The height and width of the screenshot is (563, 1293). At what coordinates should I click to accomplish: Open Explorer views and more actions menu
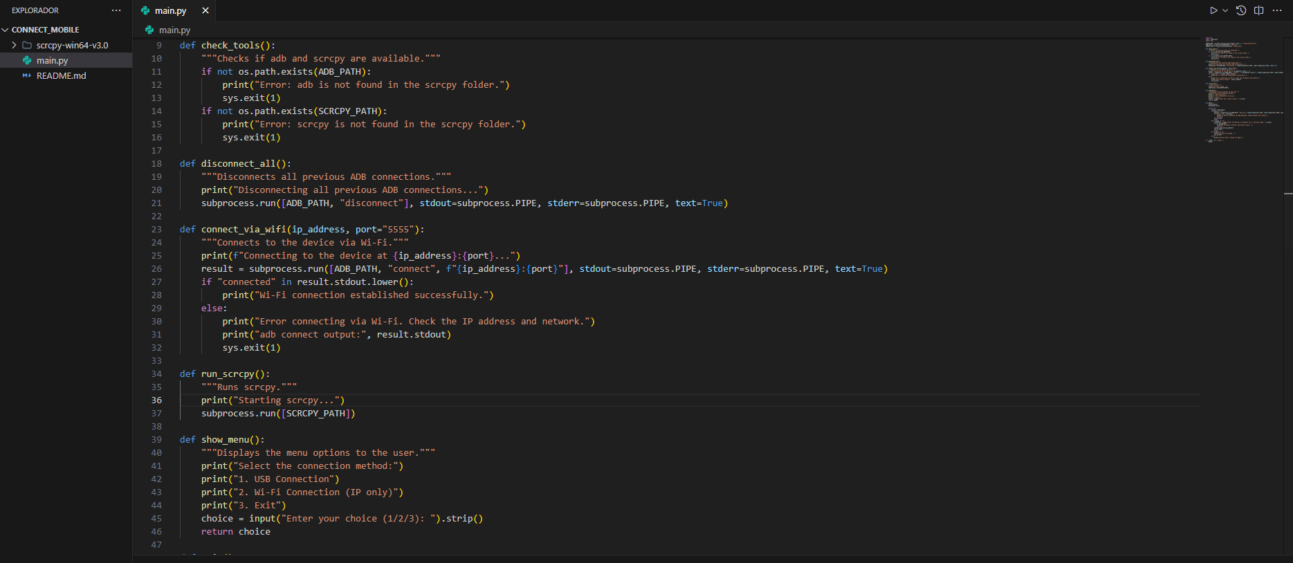coord(116,10)
